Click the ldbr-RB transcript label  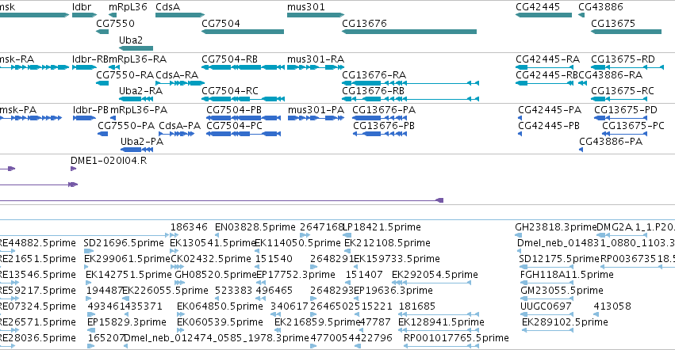tap(90, 59)
